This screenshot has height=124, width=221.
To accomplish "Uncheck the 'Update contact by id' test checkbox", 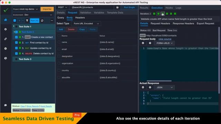I will (x=16, y=48).
